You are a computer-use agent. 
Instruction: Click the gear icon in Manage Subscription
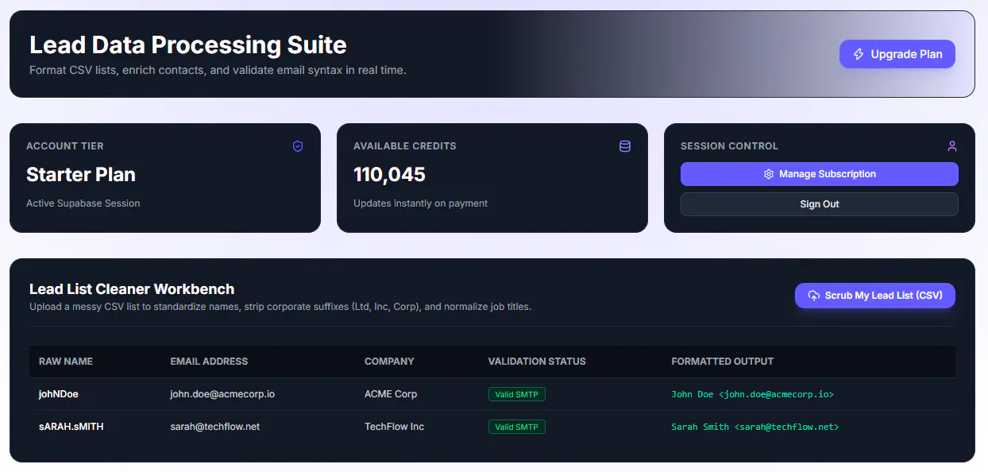(768, 174)
